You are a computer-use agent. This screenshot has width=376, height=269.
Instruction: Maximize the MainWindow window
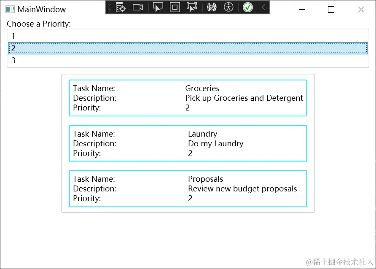click(331, 9)
